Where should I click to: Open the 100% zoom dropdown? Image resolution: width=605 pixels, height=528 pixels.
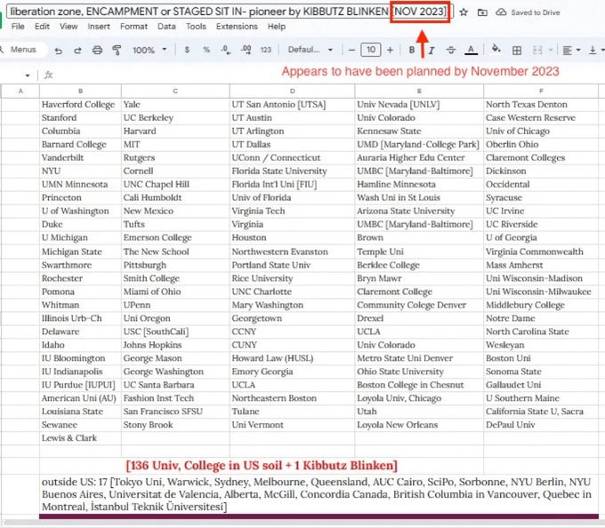click(x=149, y=50)
